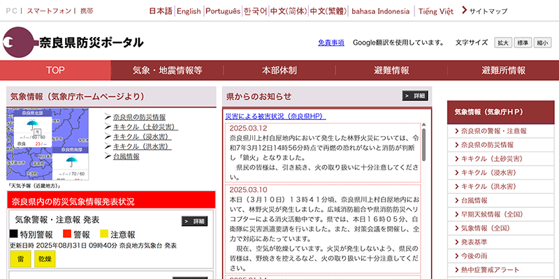Open the 免責事項 link
The width and height of the screenshot is (559, 279).
[x=331, y=43]
